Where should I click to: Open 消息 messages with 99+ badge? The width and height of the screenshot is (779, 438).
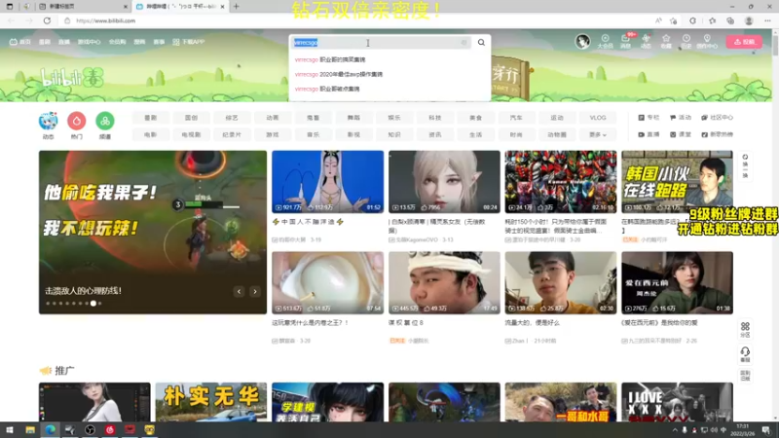pos(625,41)
